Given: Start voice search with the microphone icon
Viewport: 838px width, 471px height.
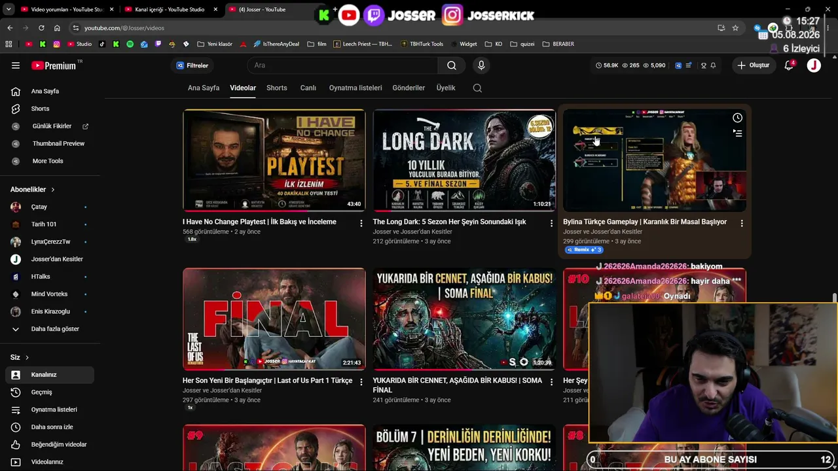Looking at the screenshot, I should click(481, 65).
